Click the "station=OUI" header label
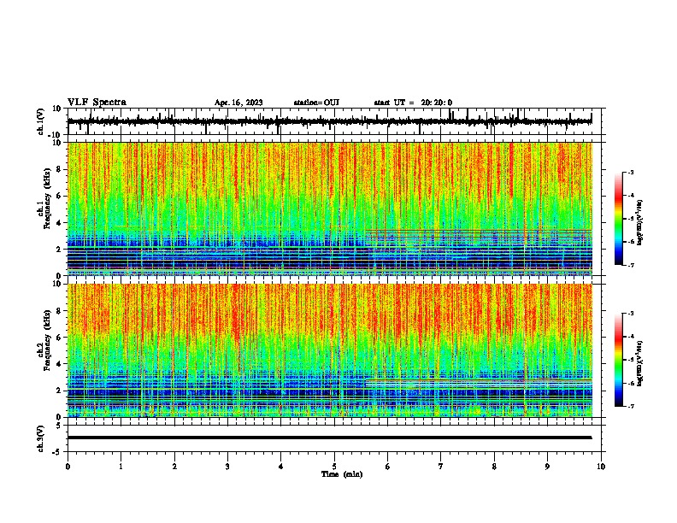Image resolution: width=677 pixels, height=523 pixels. [316, 103]
